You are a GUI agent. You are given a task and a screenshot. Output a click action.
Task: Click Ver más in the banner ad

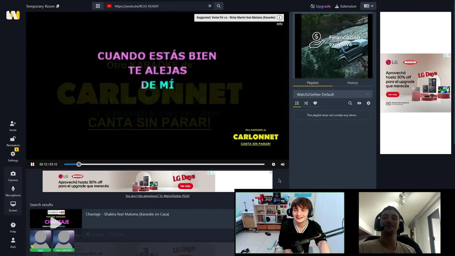pyautogui.click(x=185, y=186)
